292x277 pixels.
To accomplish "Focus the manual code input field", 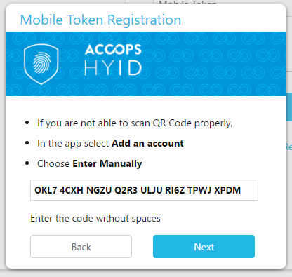I will coord(144,190).
